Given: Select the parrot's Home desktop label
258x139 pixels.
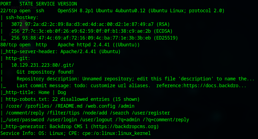Looking at the screenshot, I should 24,7.
